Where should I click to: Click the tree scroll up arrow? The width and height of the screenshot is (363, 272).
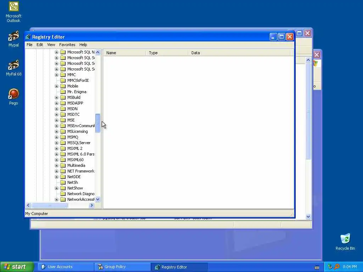pyautogui.click(x=98, y=52)
